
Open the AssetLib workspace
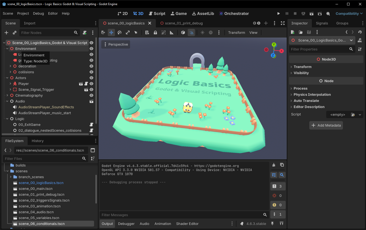pyautogui.click(x=203, y=14)
